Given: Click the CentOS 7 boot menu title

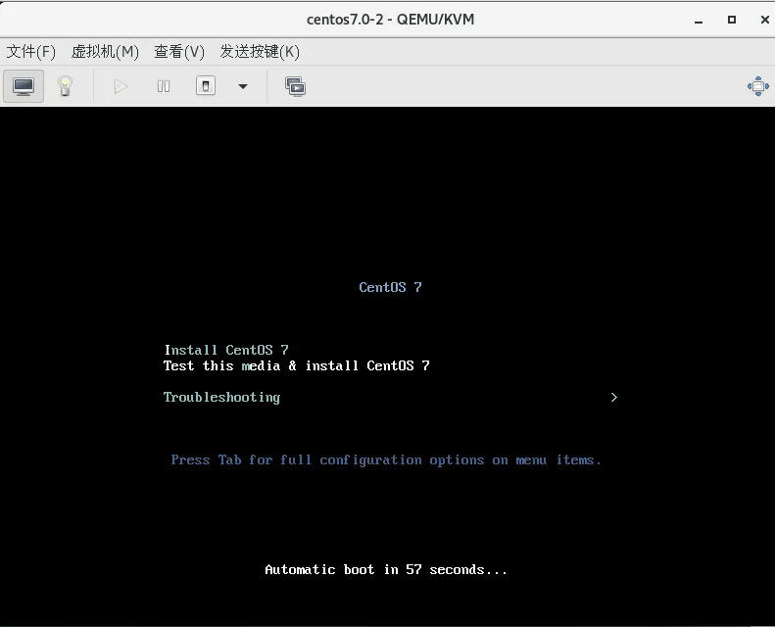Looking at the screenshot, I should click(x=390, y=287).
